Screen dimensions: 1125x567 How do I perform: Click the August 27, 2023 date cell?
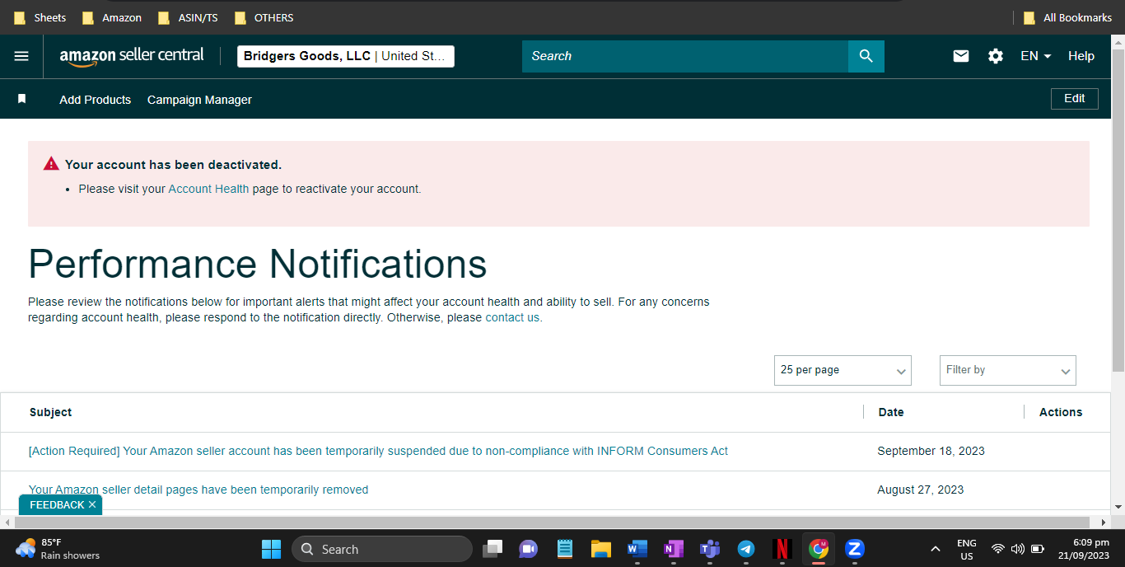click(x=920, y=490)
